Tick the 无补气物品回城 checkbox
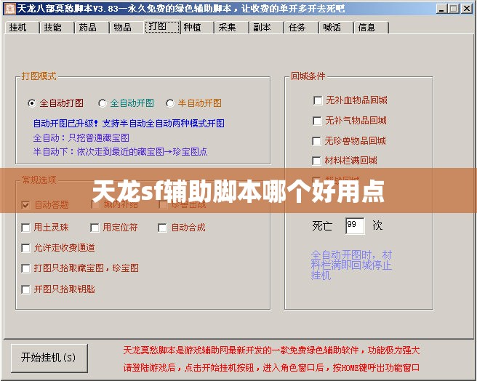This screenshot has height=381, width=477. pos(317,121)
